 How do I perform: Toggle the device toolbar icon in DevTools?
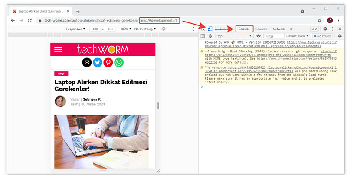210,29
